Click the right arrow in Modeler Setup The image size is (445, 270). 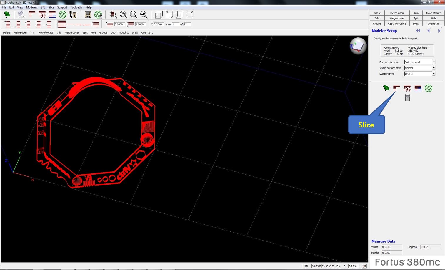(439, 31)
